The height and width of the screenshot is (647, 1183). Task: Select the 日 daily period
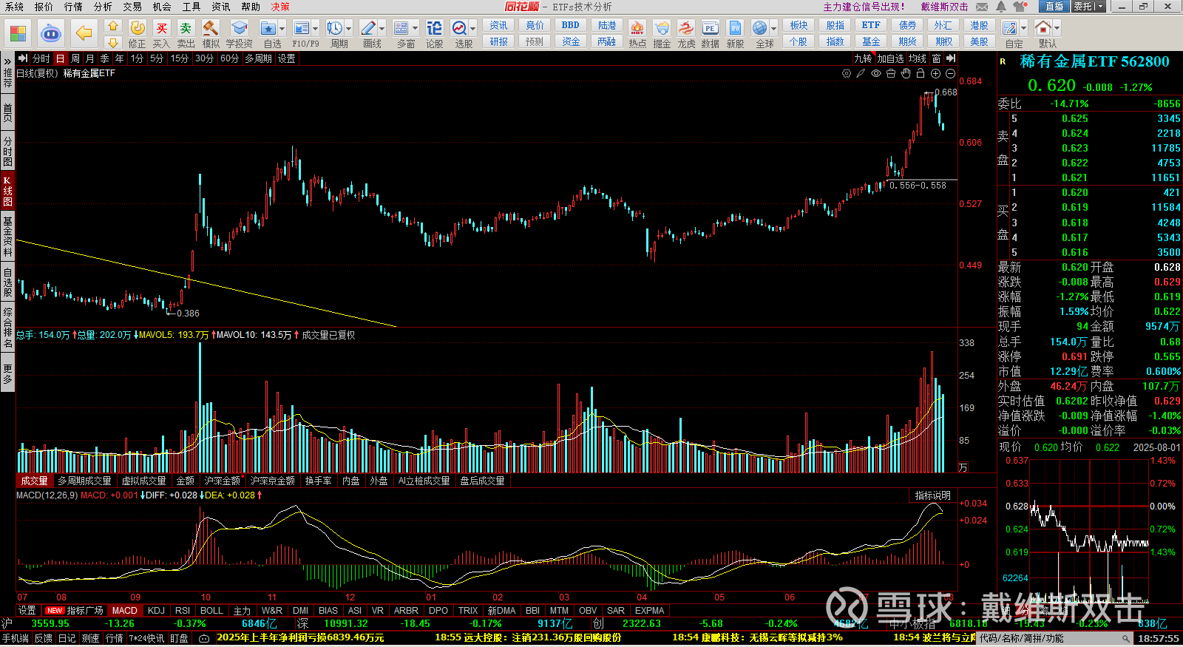click(60, 58)
